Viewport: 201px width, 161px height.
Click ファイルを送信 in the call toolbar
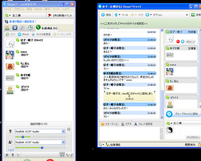tap(41, 34)
